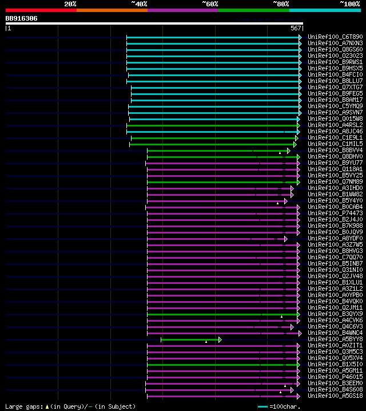Click the cyan =100char scale swatch
The image size is (366, 411).
click(x=262, y=407)
